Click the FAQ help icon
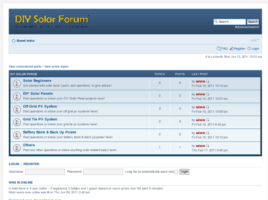This screenshot has height=200, width=268. [x=219, y=48]
